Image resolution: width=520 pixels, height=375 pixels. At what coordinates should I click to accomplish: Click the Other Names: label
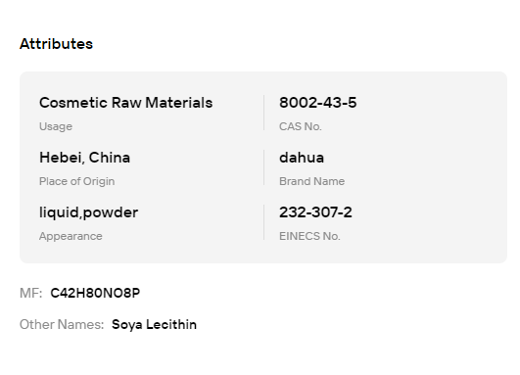click(62, 325)
